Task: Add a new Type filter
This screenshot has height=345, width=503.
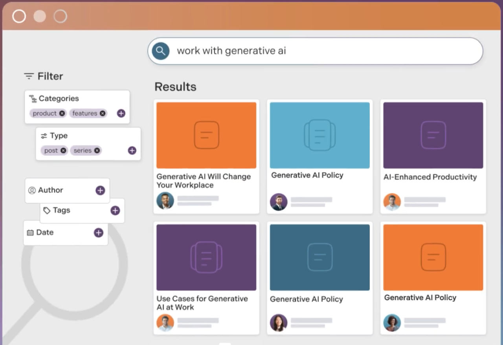Action: click(x=132, y=150)
